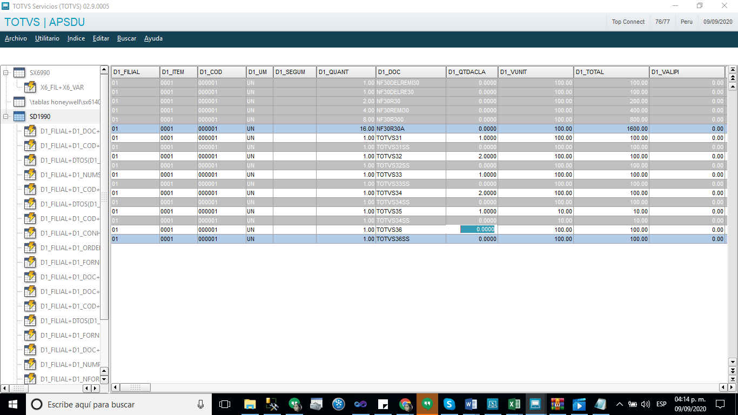Click the grid horizontal scrollbar thumb

(136, 387)
